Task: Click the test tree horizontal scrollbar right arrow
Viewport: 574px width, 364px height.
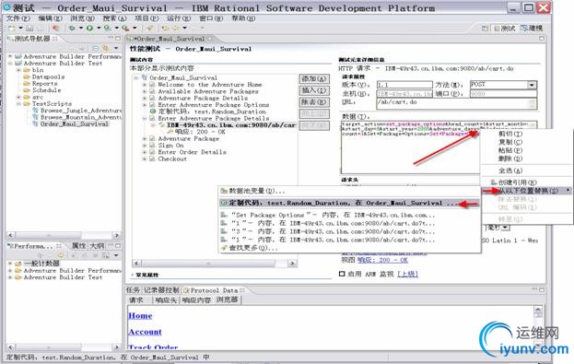Action: point(292,263)
